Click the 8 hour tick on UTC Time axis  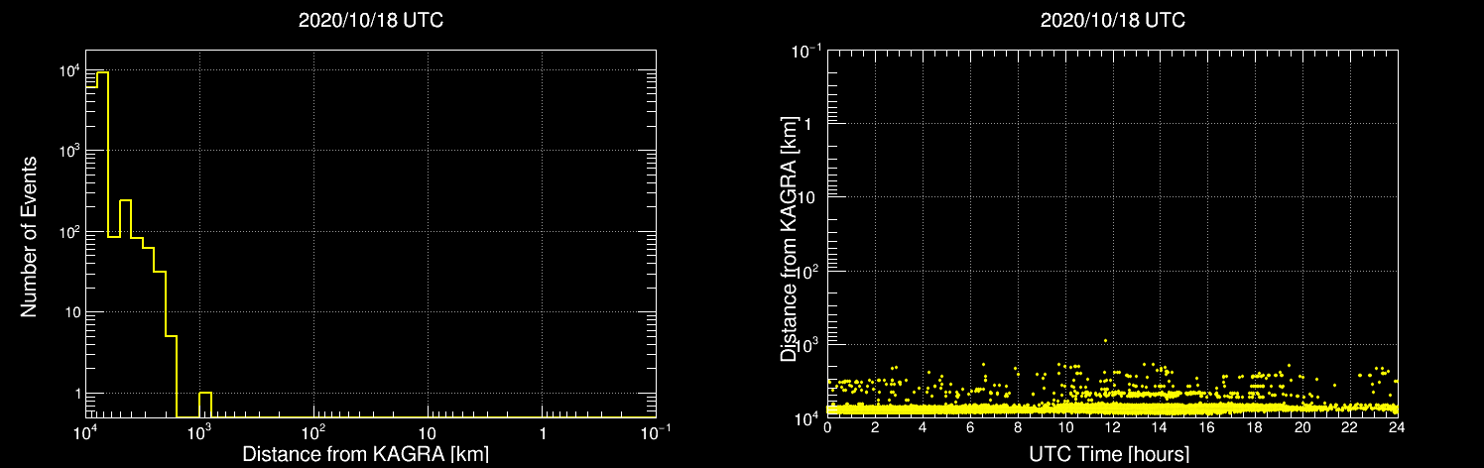point(1018,427)
